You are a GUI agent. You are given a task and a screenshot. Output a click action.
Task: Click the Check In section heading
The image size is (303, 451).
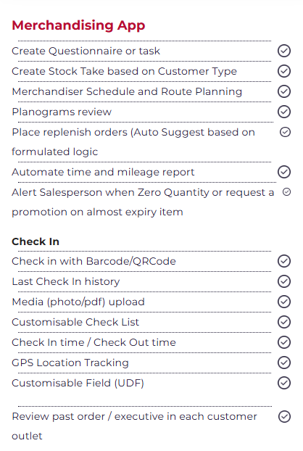[36, 241]
